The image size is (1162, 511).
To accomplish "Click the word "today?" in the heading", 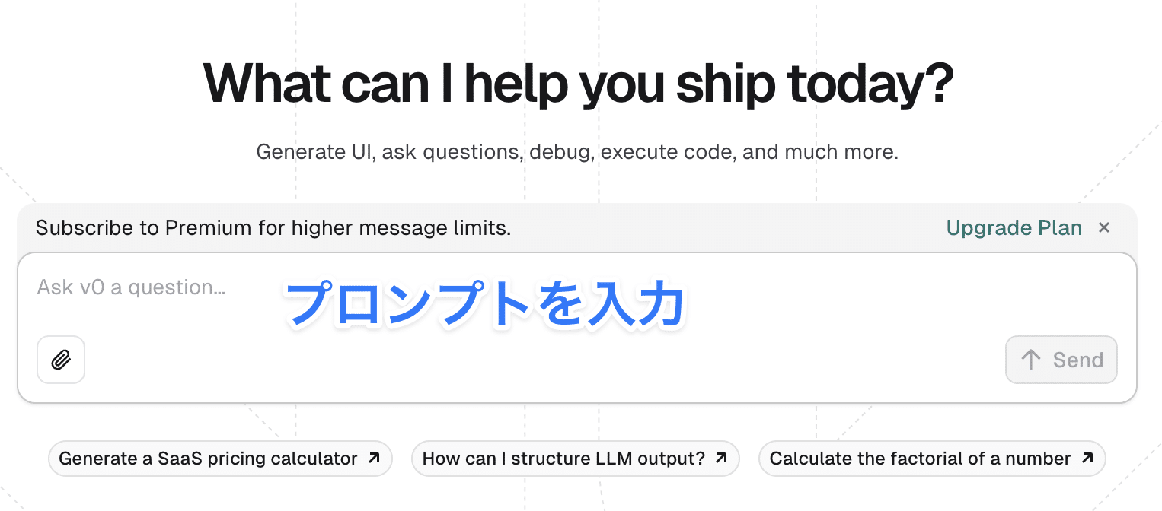I will (870, 84).
